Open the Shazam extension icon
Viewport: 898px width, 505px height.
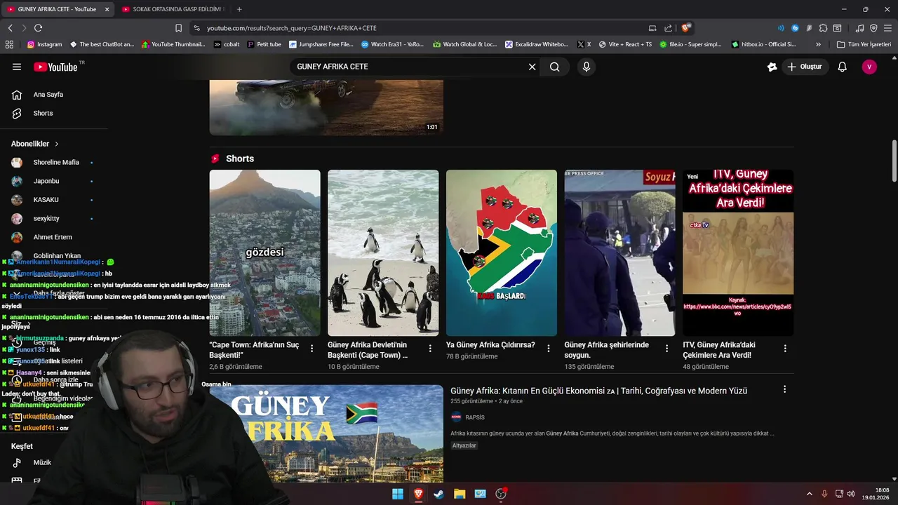(795, 28)
